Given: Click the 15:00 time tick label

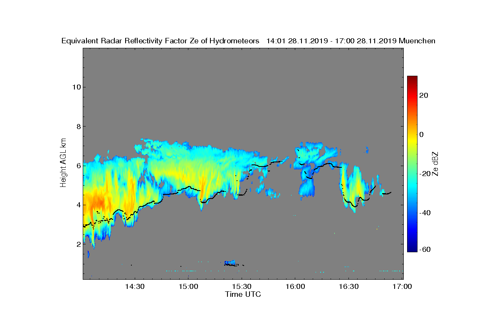Looking at the screenshot, I should 188,286.
